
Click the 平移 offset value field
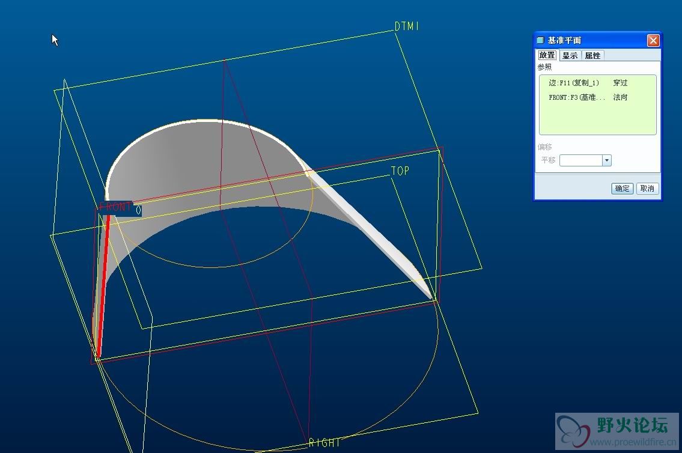[x=580, y=160]
